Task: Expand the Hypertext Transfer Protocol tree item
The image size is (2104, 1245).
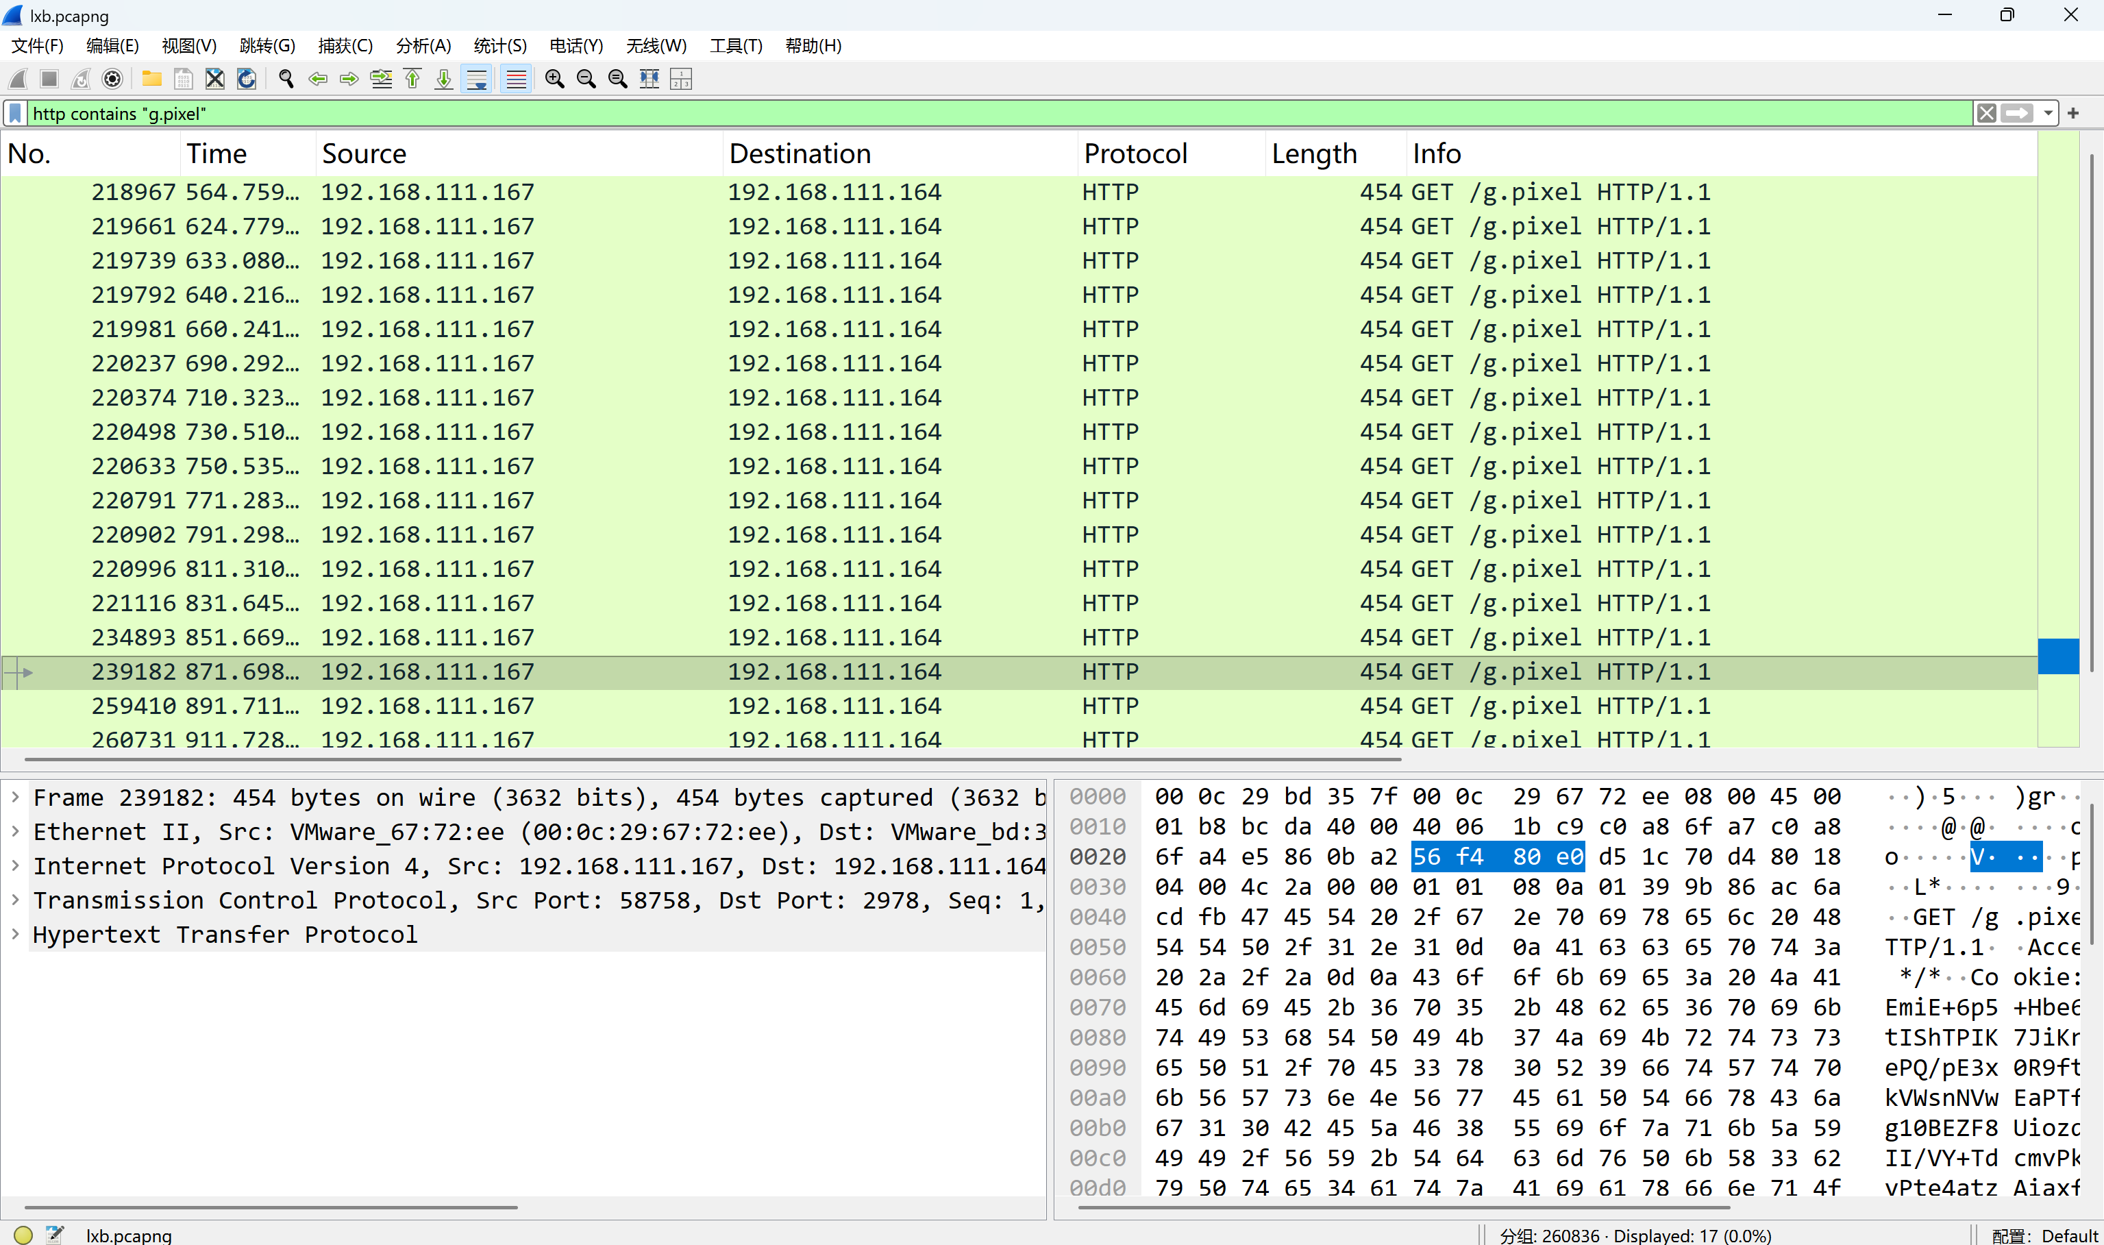Action: 15,934
